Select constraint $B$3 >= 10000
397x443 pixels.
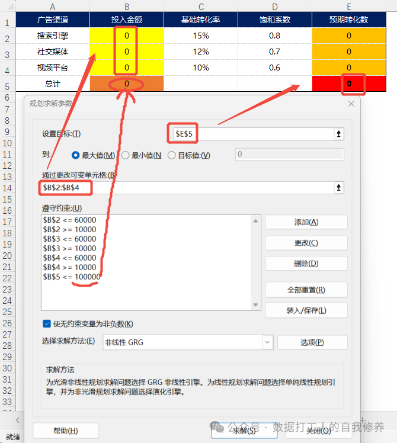point(69,248)
